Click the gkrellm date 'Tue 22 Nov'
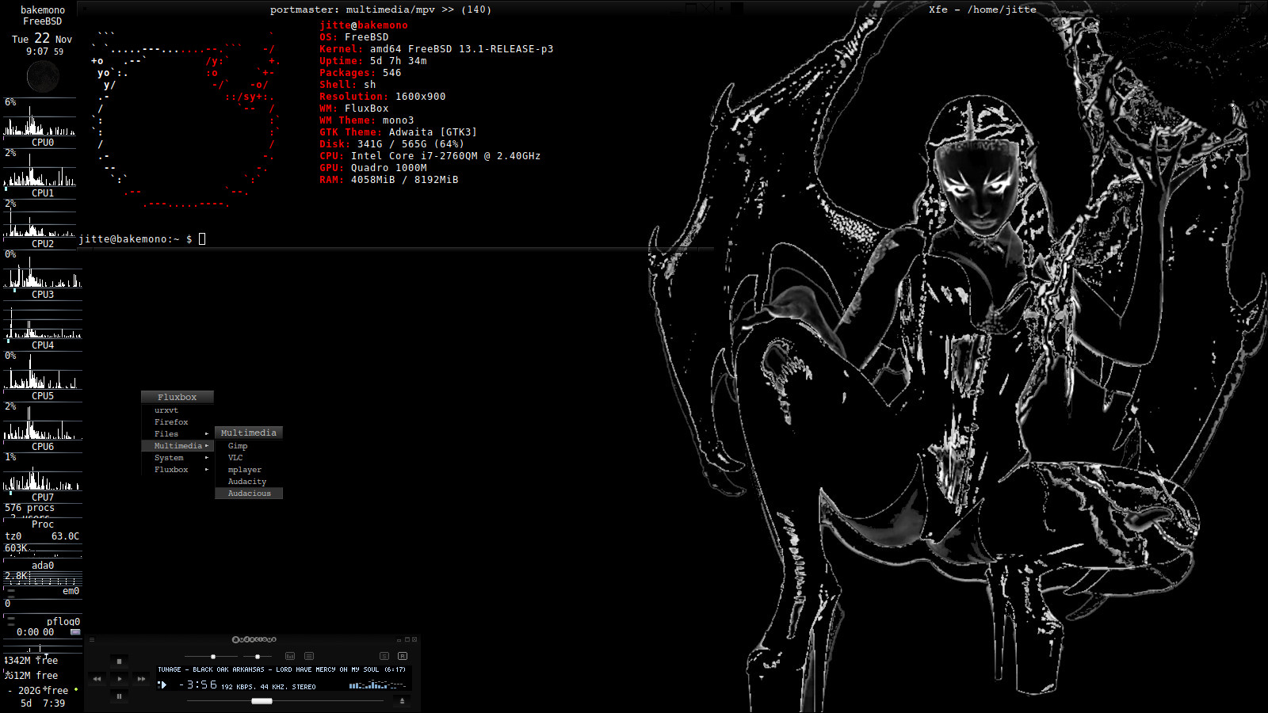This screenshot has height=713, width=1268. 42,38
